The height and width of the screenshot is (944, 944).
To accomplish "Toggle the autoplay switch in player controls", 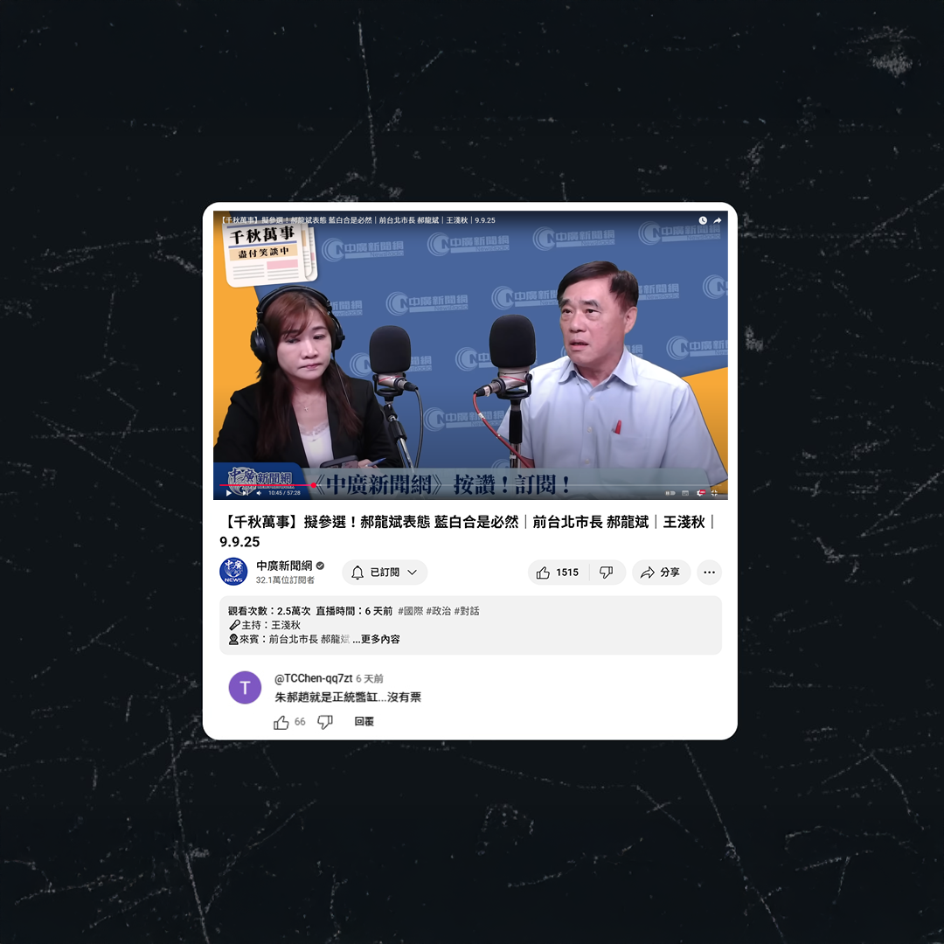I will coord(670,492).
